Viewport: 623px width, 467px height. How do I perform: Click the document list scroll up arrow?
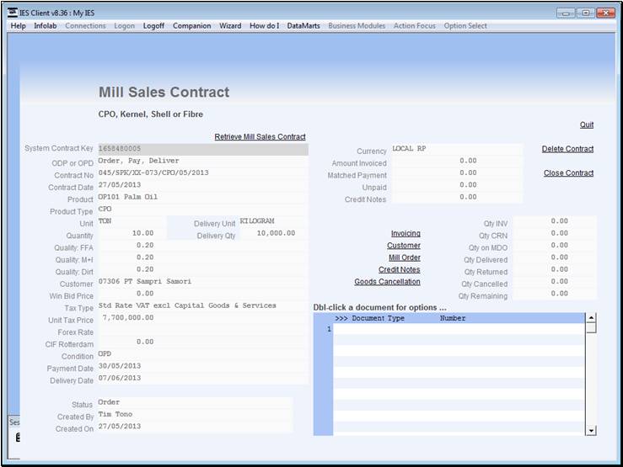tap(591, 318)
